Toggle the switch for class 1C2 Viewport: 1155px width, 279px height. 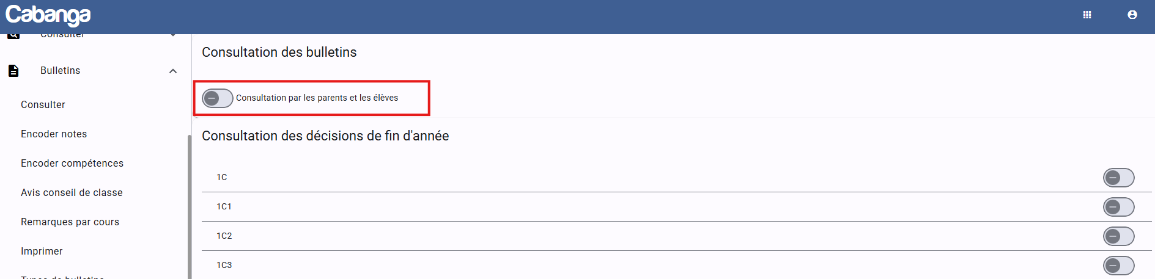[1118, 236]
